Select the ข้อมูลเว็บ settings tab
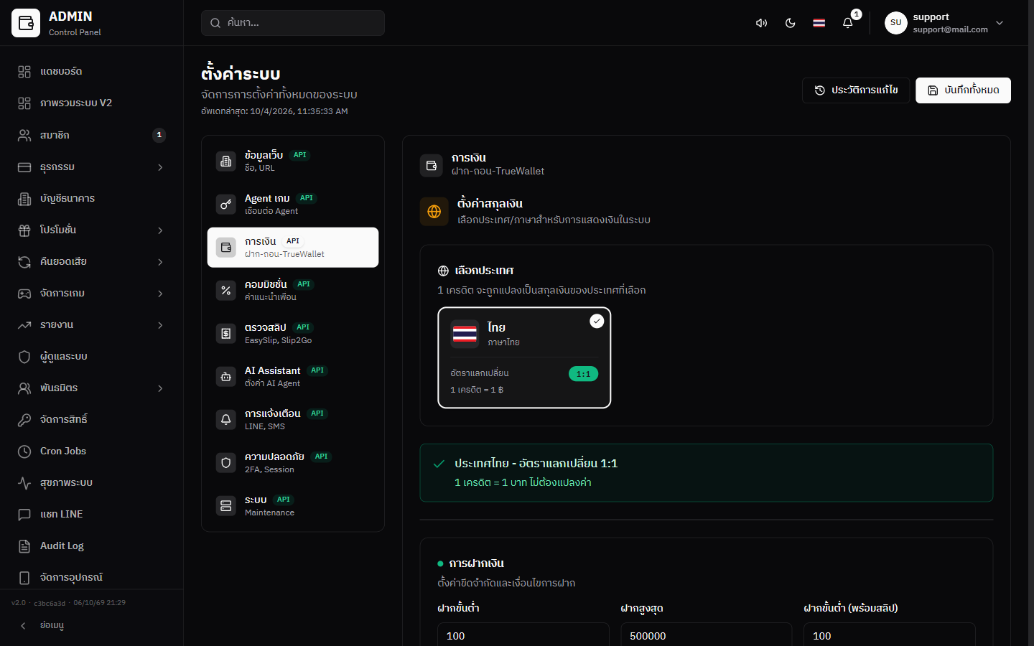Screen dimensions: 1034x646 [x=293, y=161]
